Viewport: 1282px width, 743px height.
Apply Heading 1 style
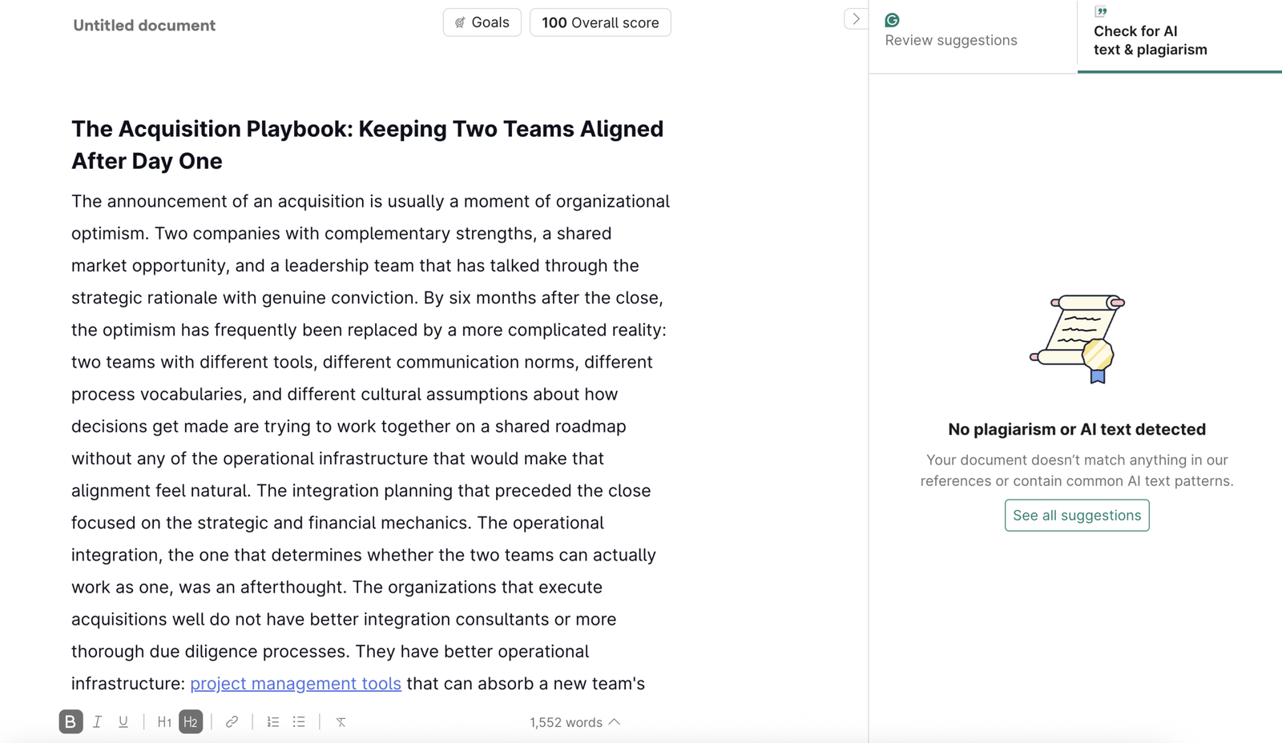[x=164, y=721]
